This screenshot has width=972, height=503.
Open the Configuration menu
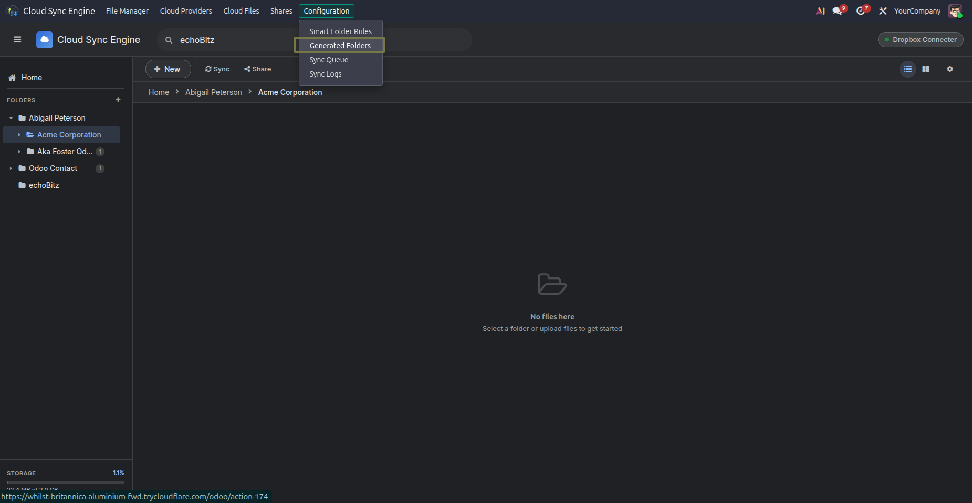(x=327, y=11)
